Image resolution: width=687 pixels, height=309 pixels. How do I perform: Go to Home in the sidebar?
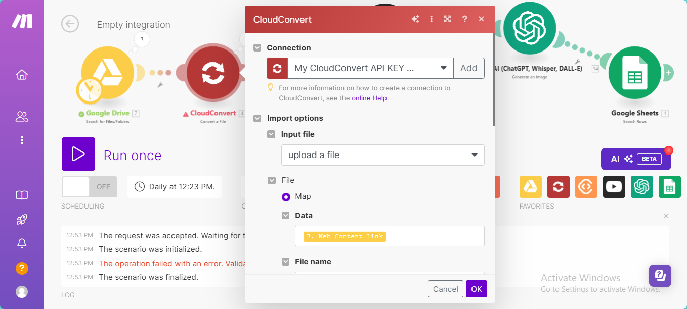click(x=22, y=75)
